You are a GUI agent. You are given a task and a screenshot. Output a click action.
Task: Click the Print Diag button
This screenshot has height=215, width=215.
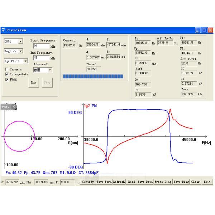163,182
